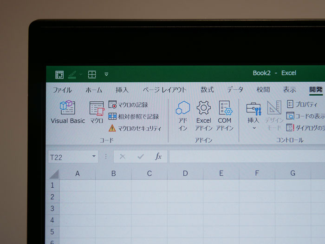Screen dimensions: 325x244
Task: Open the 数式 (Formulas) tab
Action: pyautogui.click(x=207, y=90)
